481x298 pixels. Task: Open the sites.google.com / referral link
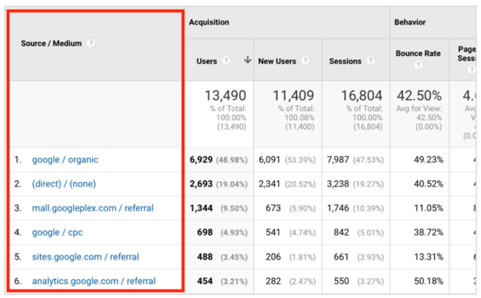tap(86, 257)
